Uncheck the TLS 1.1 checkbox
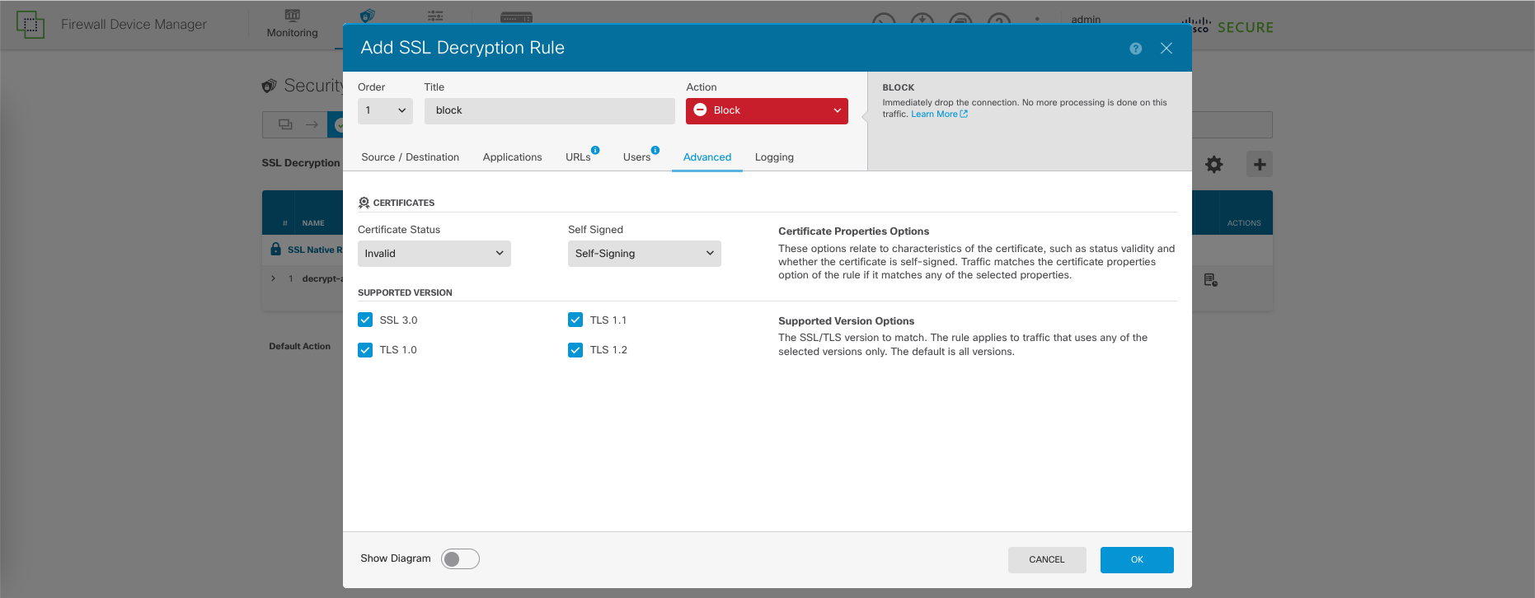This screenshot has width=1535, height=598. [575, 320]
